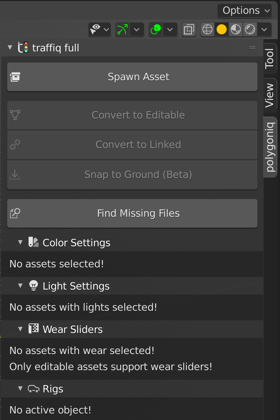Click the traffiq panel drag grip

252,48
